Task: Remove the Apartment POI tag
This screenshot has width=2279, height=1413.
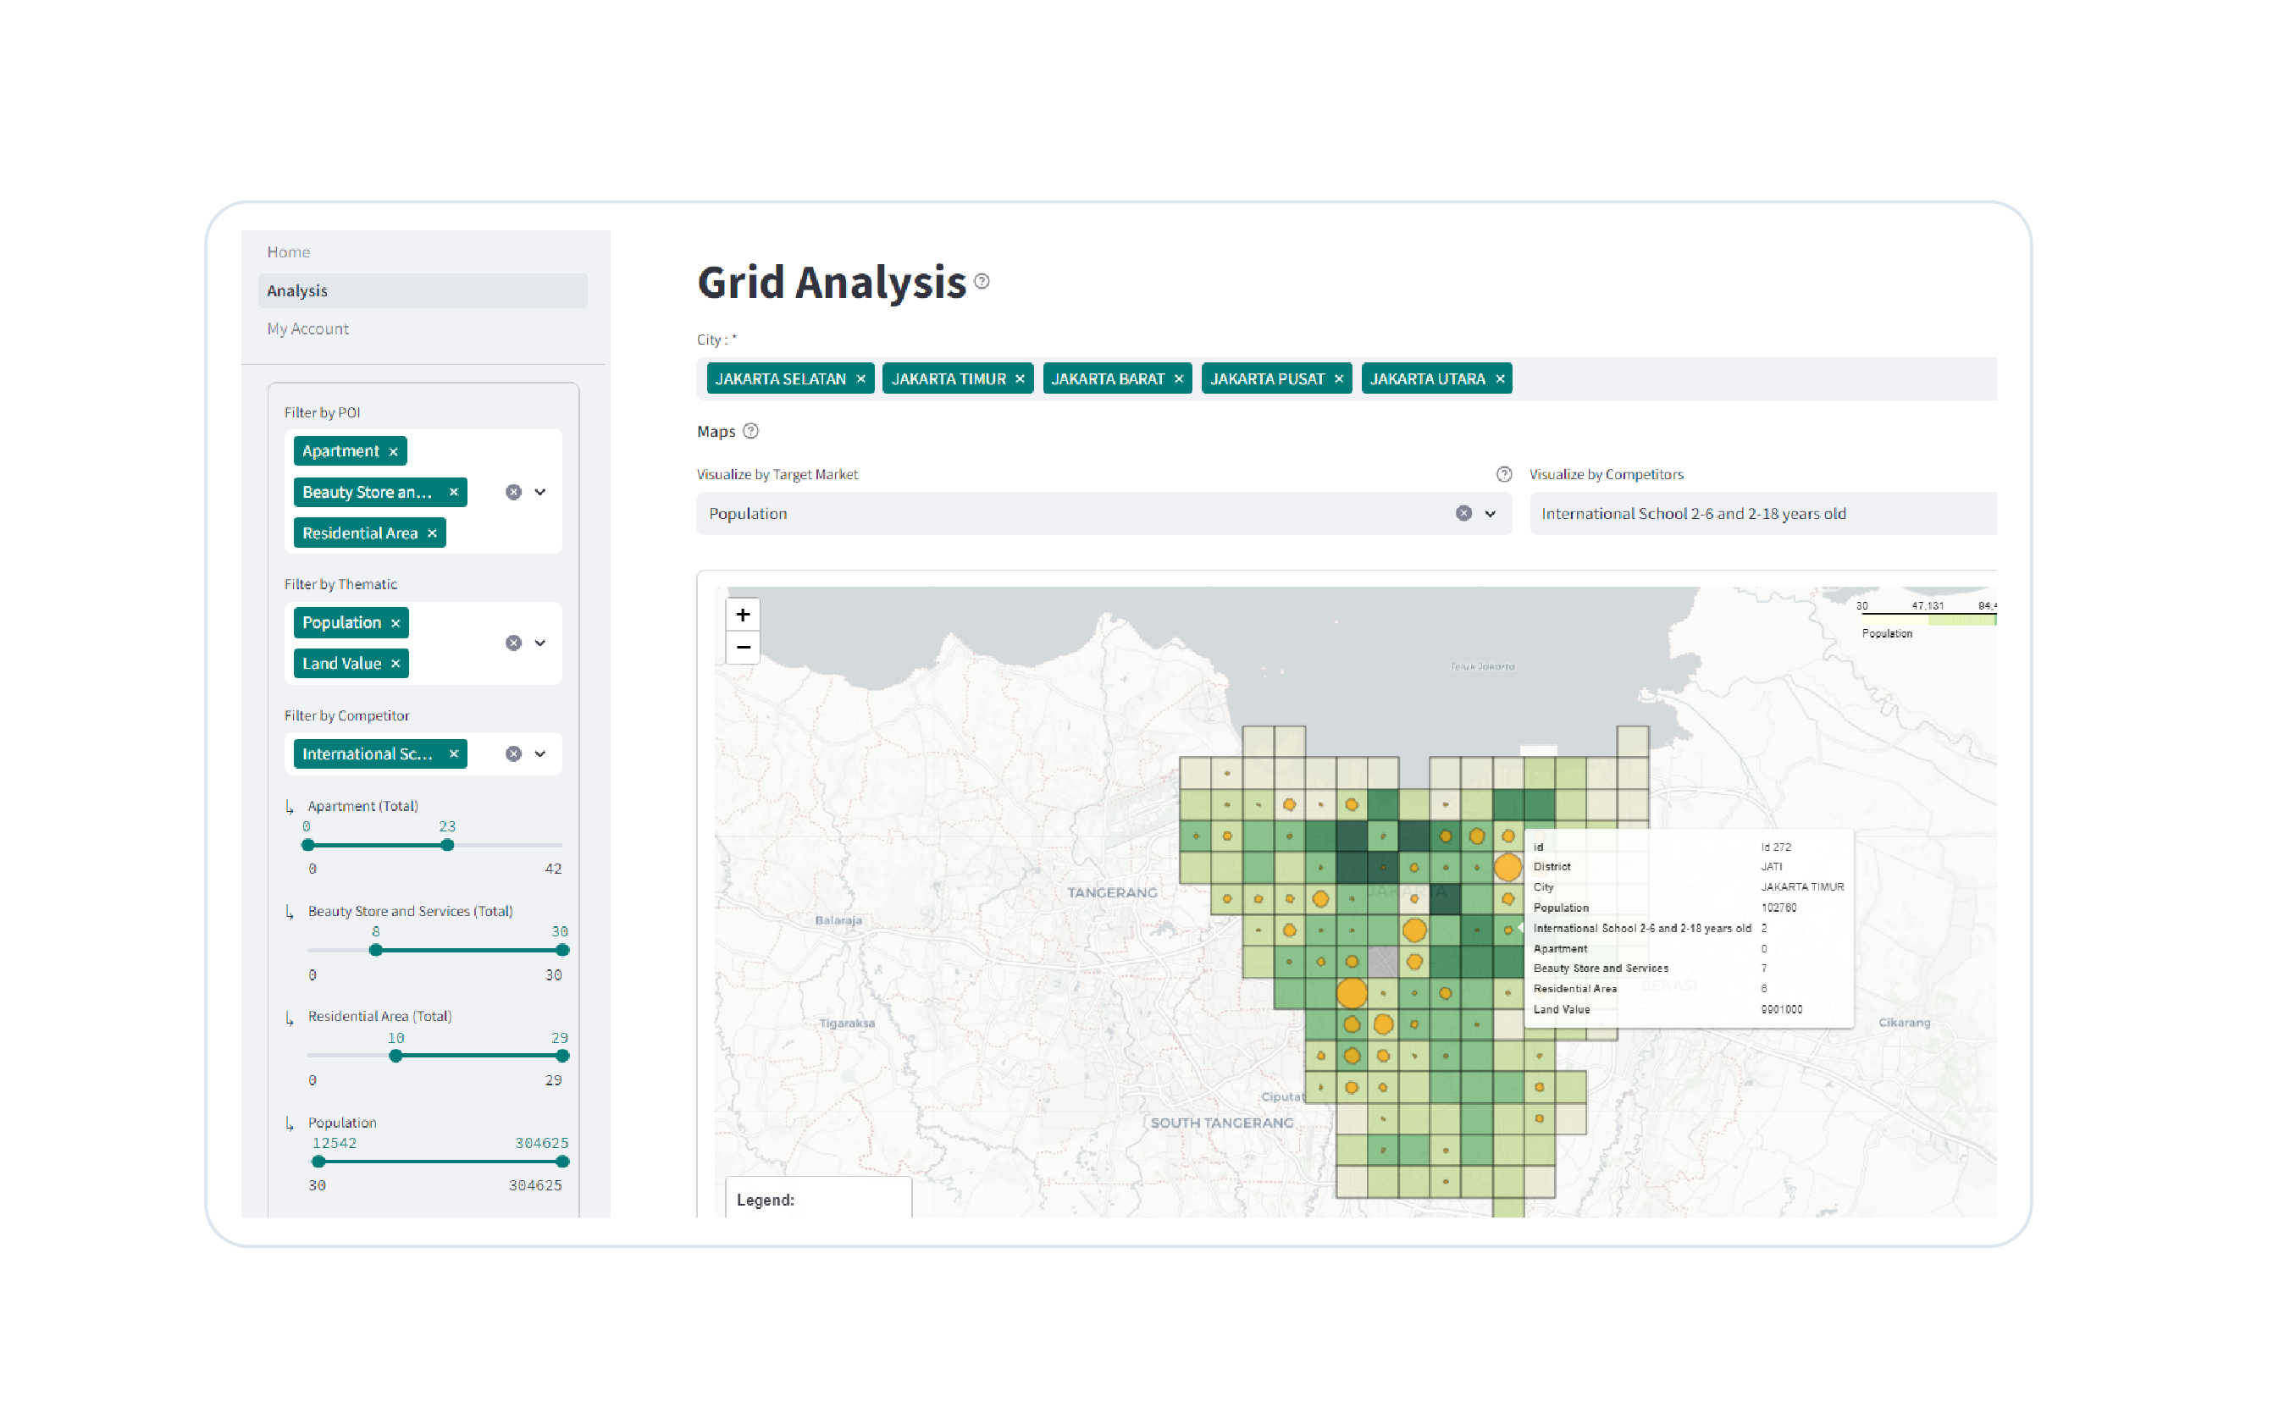Action: 394,451
